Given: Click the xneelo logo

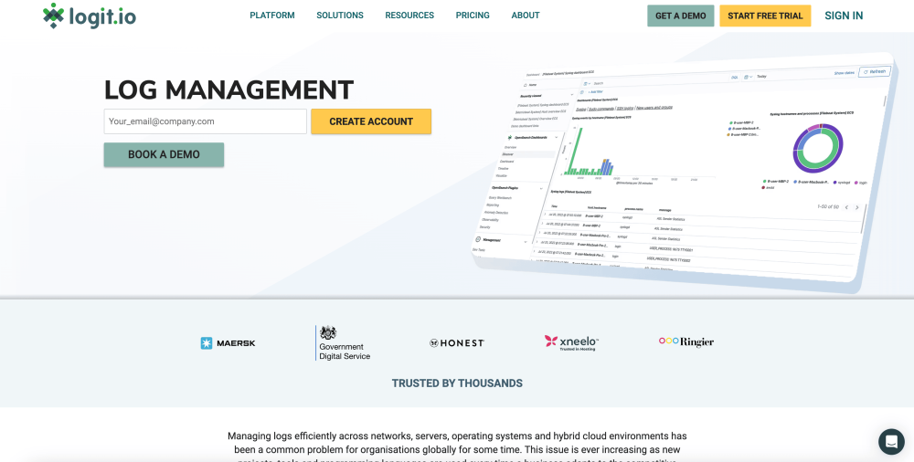Looking at the screenshot, I should coord(571,342).
